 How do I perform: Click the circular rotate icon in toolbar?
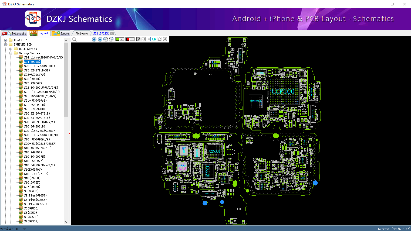(x=165, y=39)
